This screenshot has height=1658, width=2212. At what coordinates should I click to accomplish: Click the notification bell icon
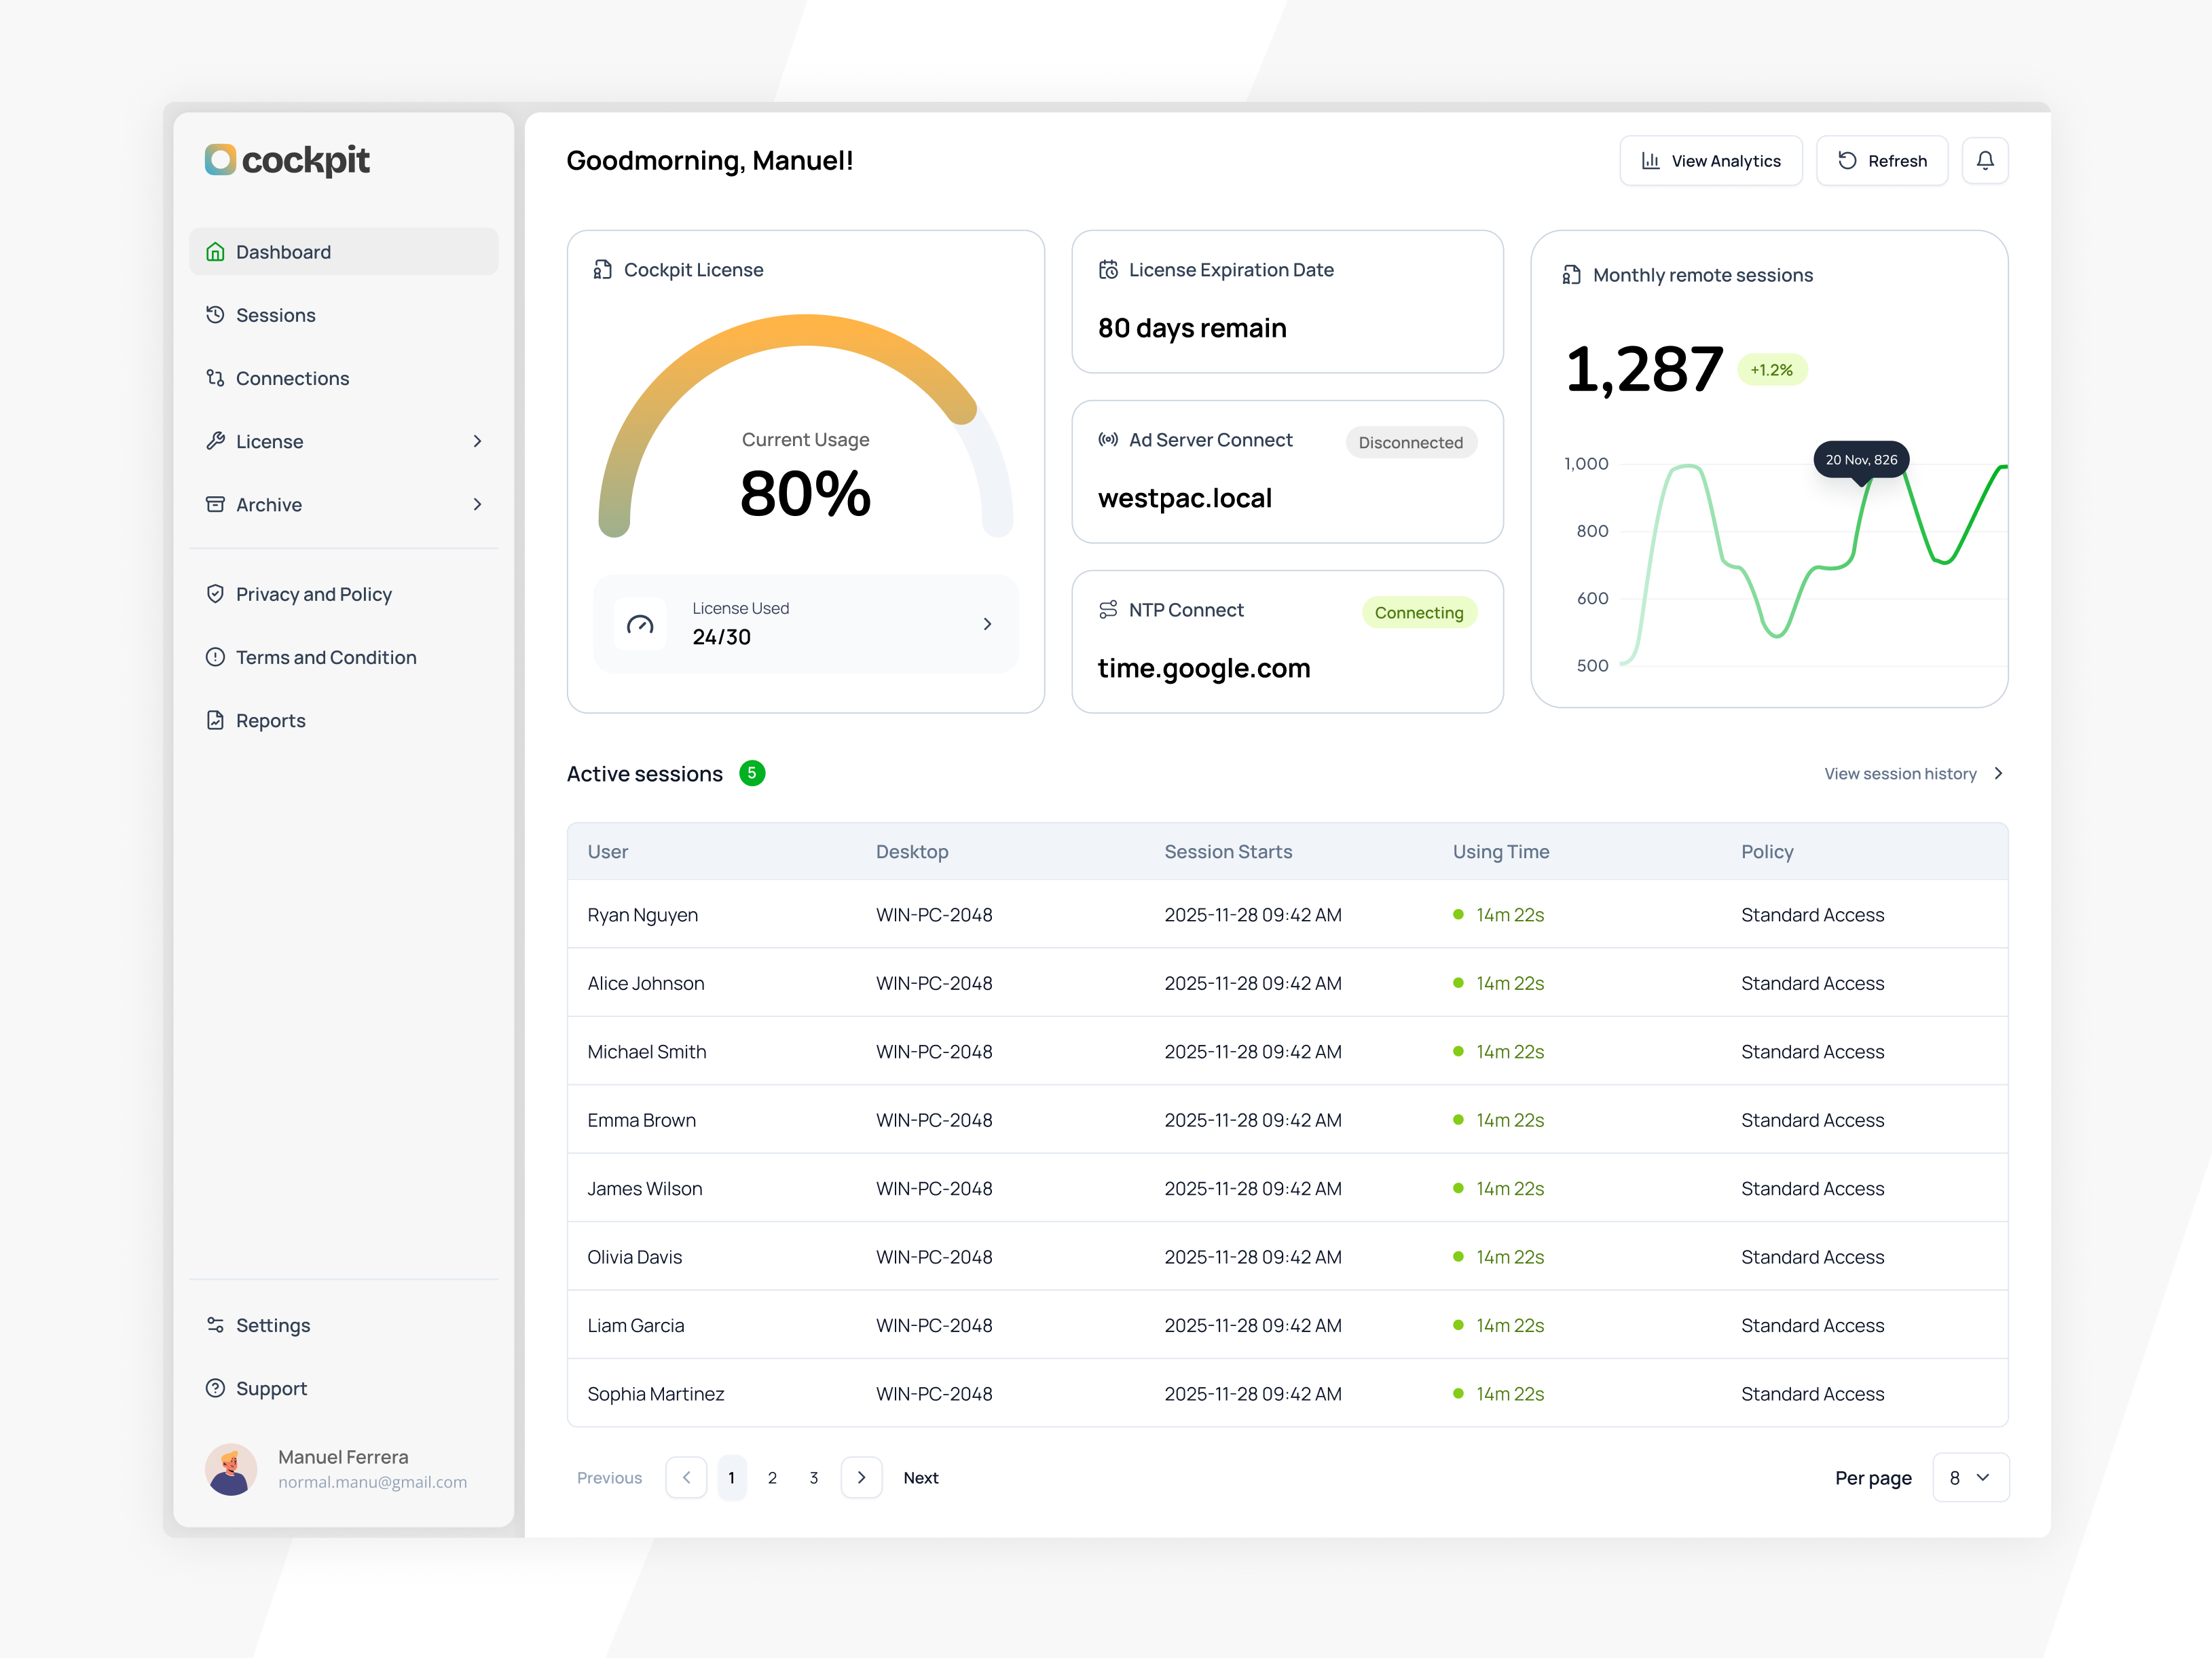coord(1985,160)
